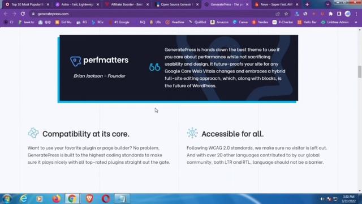Switch to the Neve tab
The height and width of the screenshot is (204, 362).
pos(276,5)
